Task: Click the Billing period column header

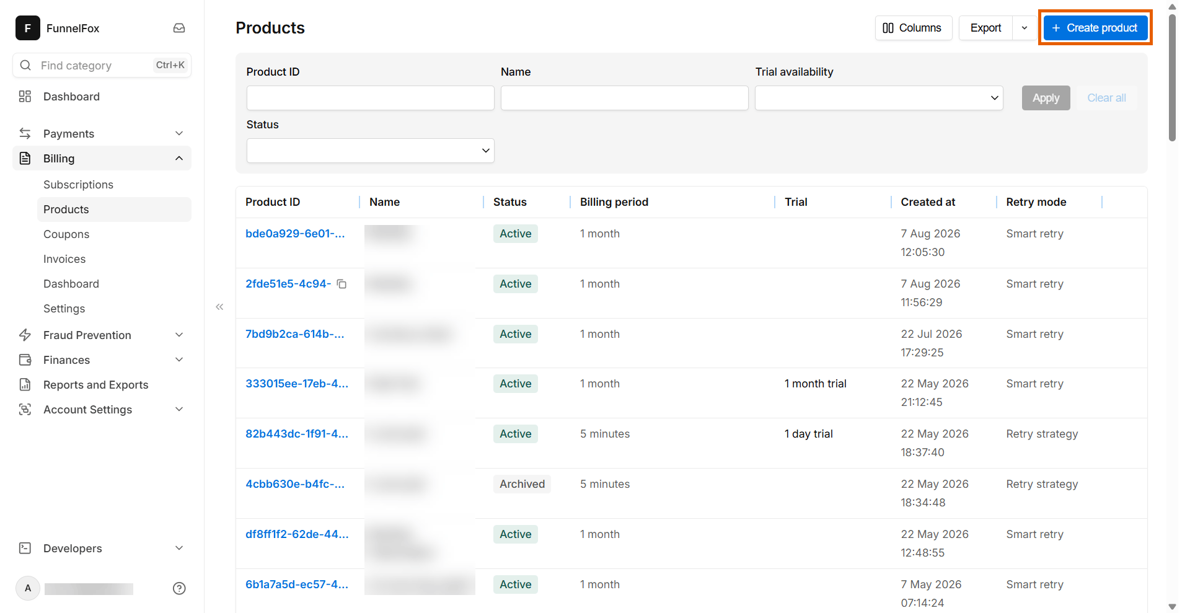Action: [614, 202]
